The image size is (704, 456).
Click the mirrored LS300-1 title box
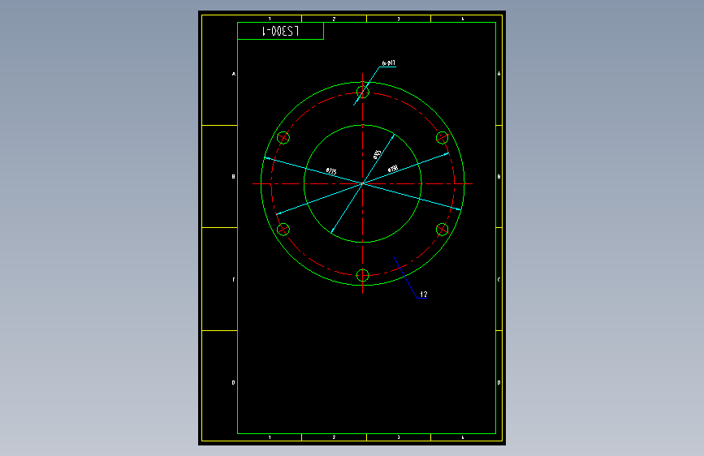point(281,31)
